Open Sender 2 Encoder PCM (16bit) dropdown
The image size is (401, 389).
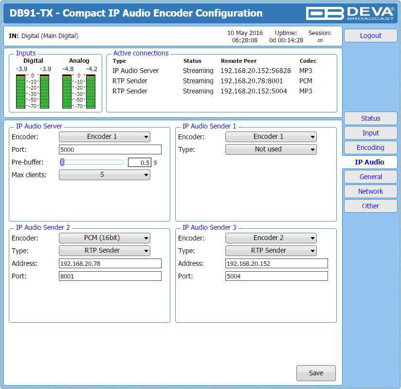click(x=104, y=238)
